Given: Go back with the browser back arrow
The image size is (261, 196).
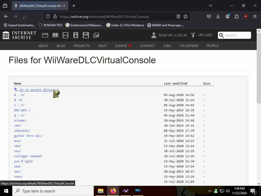Looking at the screenshot, I should coord(6,16).
